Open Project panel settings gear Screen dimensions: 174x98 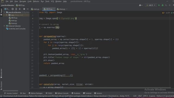click(x=24, y=9)
